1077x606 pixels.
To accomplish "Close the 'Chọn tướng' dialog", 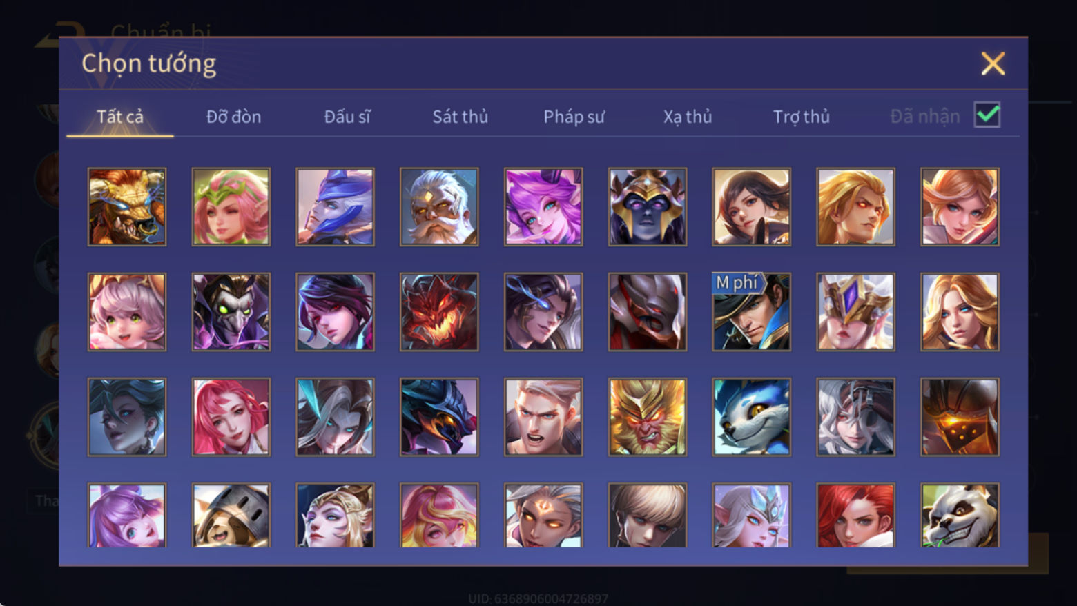I will pyautogui.click(x=993, y=63).
